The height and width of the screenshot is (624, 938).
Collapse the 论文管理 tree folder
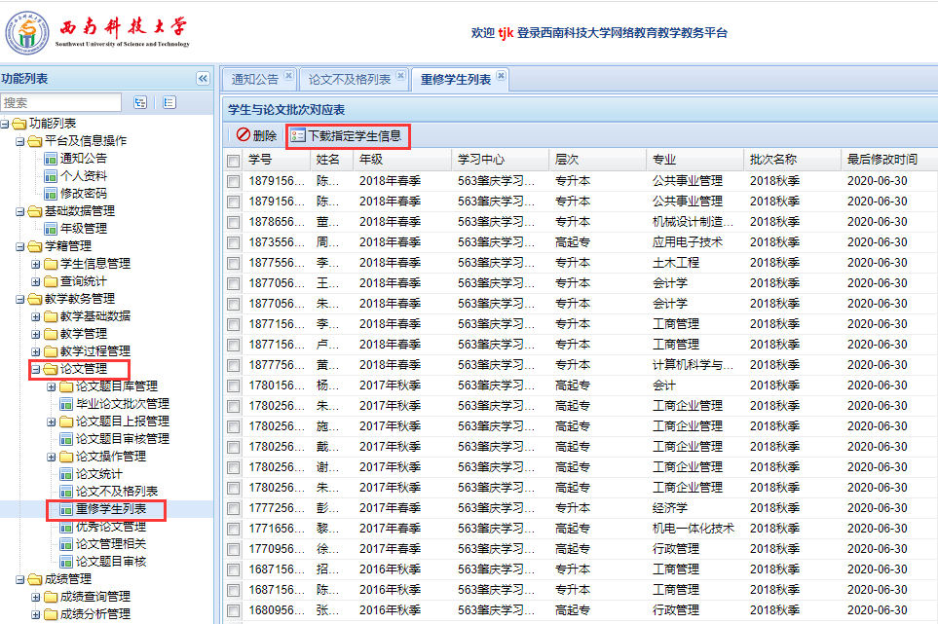35,369
